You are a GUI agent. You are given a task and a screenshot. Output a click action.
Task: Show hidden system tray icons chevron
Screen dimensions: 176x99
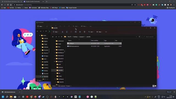[145, 97]
